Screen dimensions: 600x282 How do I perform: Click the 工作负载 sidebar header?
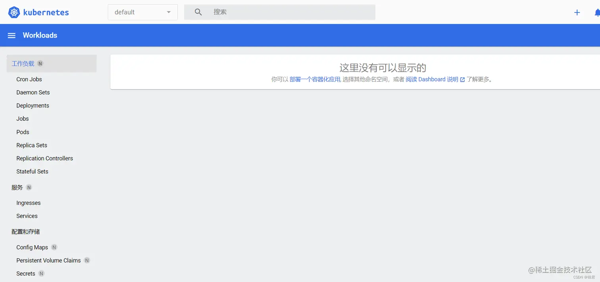pyautogui.click(x=23, y=63)
